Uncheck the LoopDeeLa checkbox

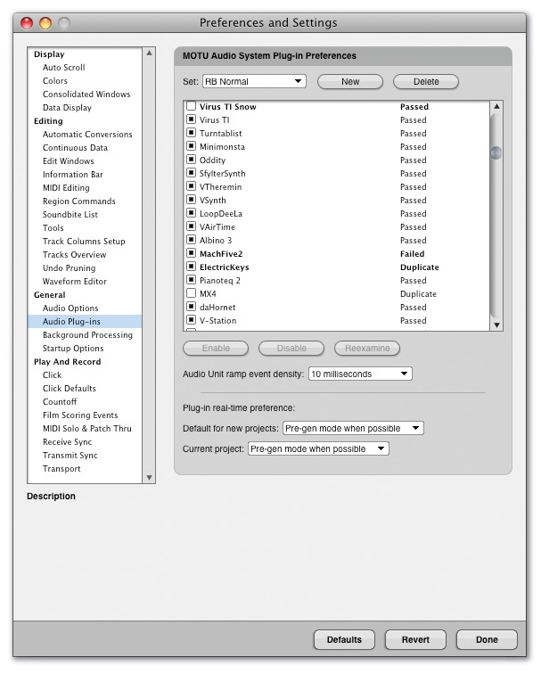192,212
